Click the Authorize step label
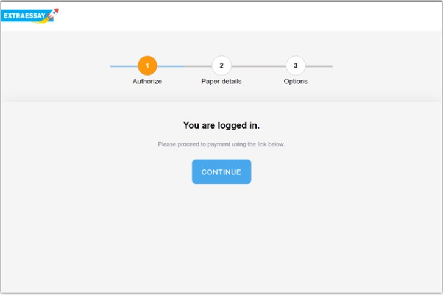The height and width of the screenshot is (296, 443). [x=147, y=82]
